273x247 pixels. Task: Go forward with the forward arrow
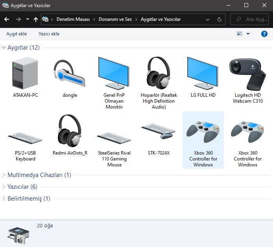pyautogui.click(x=18, y=19)
